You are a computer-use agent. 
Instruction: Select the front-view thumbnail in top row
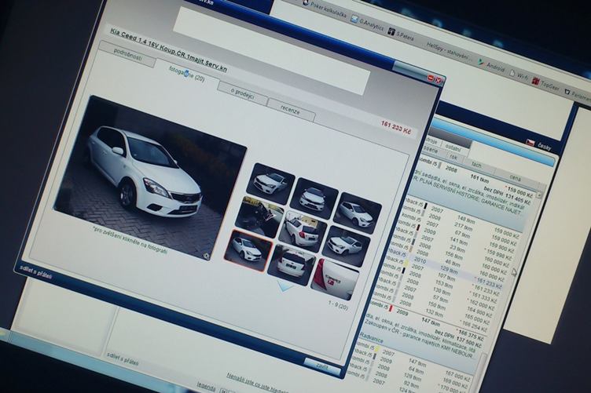pyautogui.click(x=316, y=198)
